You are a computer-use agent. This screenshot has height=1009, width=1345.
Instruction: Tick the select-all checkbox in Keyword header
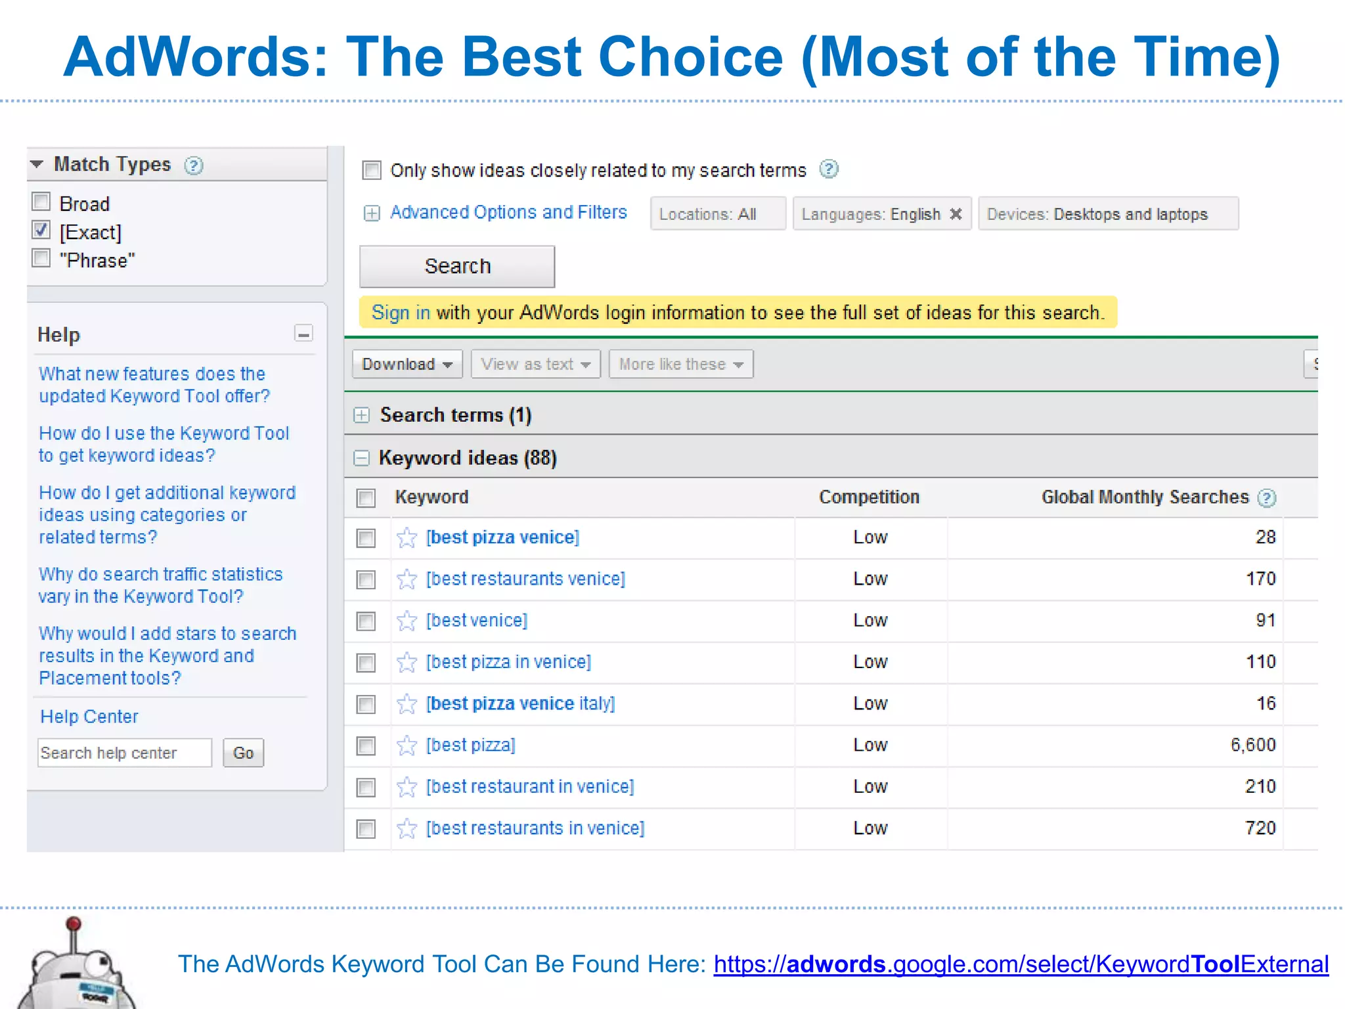click(x=366, y=498)
